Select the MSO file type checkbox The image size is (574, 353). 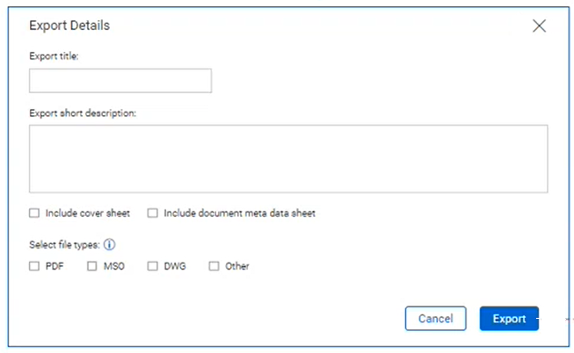click(x=92, y=266)
